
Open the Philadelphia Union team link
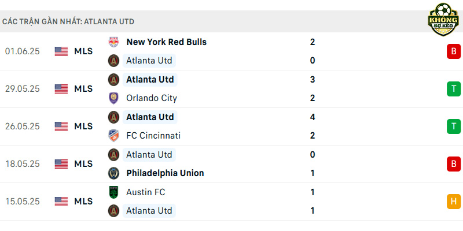pos(165,173)
